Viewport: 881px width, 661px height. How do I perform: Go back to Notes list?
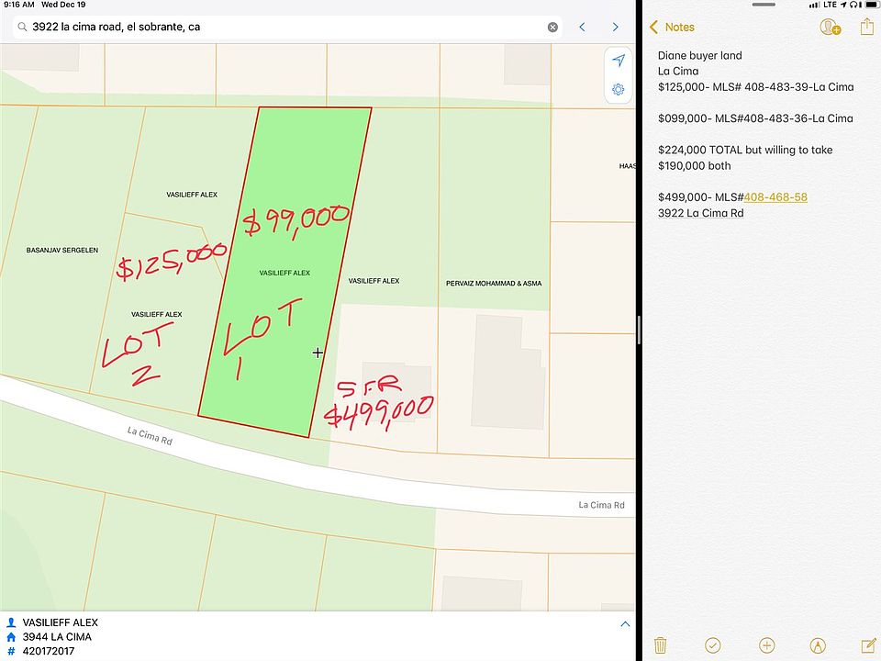pos(672,28)
